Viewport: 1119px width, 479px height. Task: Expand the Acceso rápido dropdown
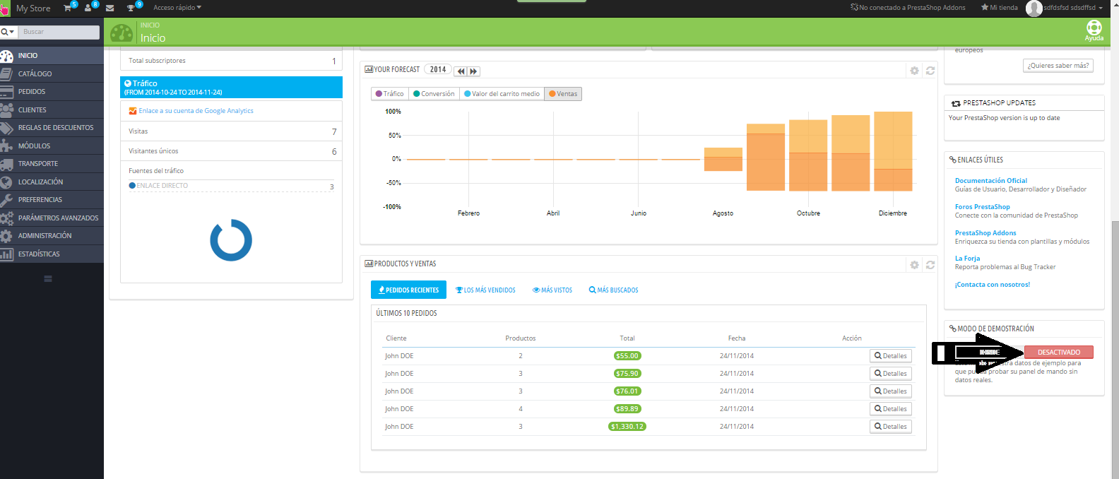(x=177, y=8)
